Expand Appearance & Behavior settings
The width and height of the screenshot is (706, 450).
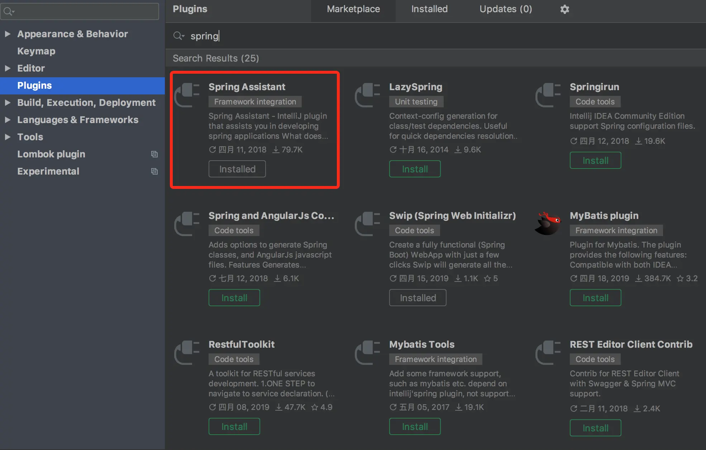coord(7,34)
